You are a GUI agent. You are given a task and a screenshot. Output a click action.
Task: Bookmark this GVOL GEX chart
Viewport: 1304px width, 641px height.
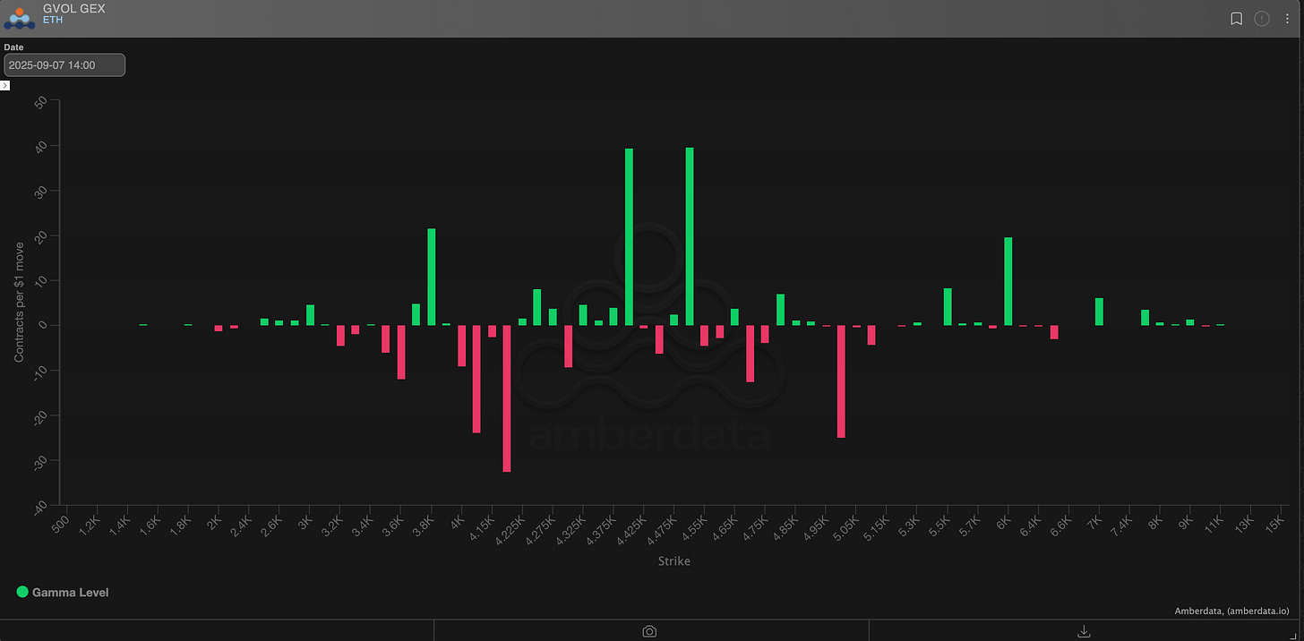(x=1236, y=18)
